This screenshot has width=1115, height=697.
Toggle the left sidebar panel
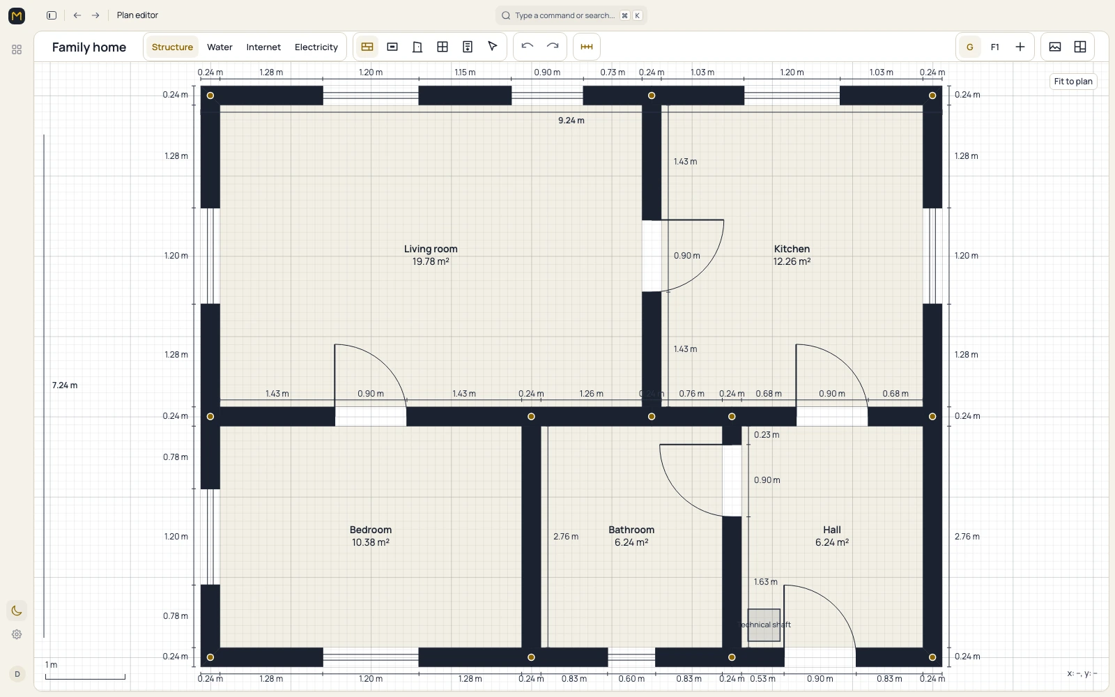(52, 15)
